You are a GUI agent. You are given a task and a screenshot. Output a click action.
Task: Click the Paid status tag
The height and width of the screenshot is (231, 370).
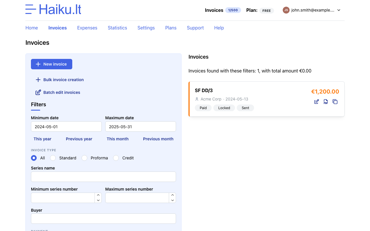(x=203, y=108)
